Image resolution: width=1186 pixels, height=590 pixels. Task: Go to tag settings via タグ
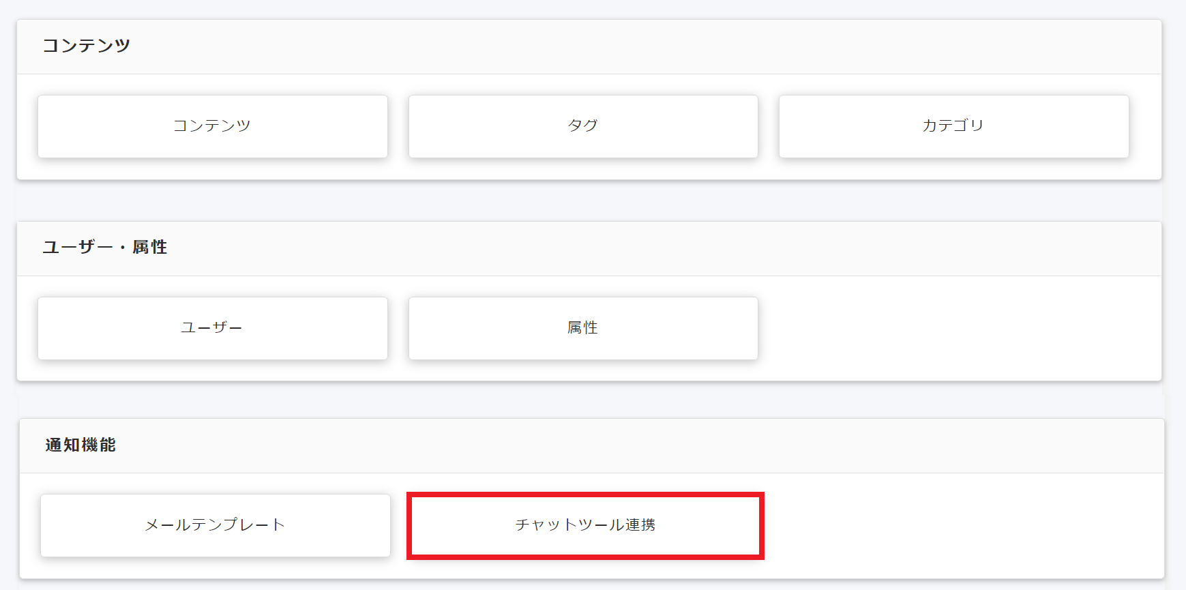coord(583,126)
